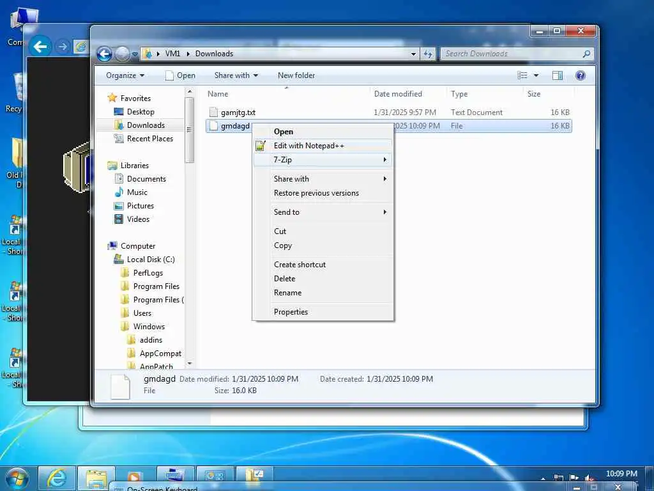Click the Videos library icon
Viewport: 654px width, 491px height.
[x=119, y=219]
